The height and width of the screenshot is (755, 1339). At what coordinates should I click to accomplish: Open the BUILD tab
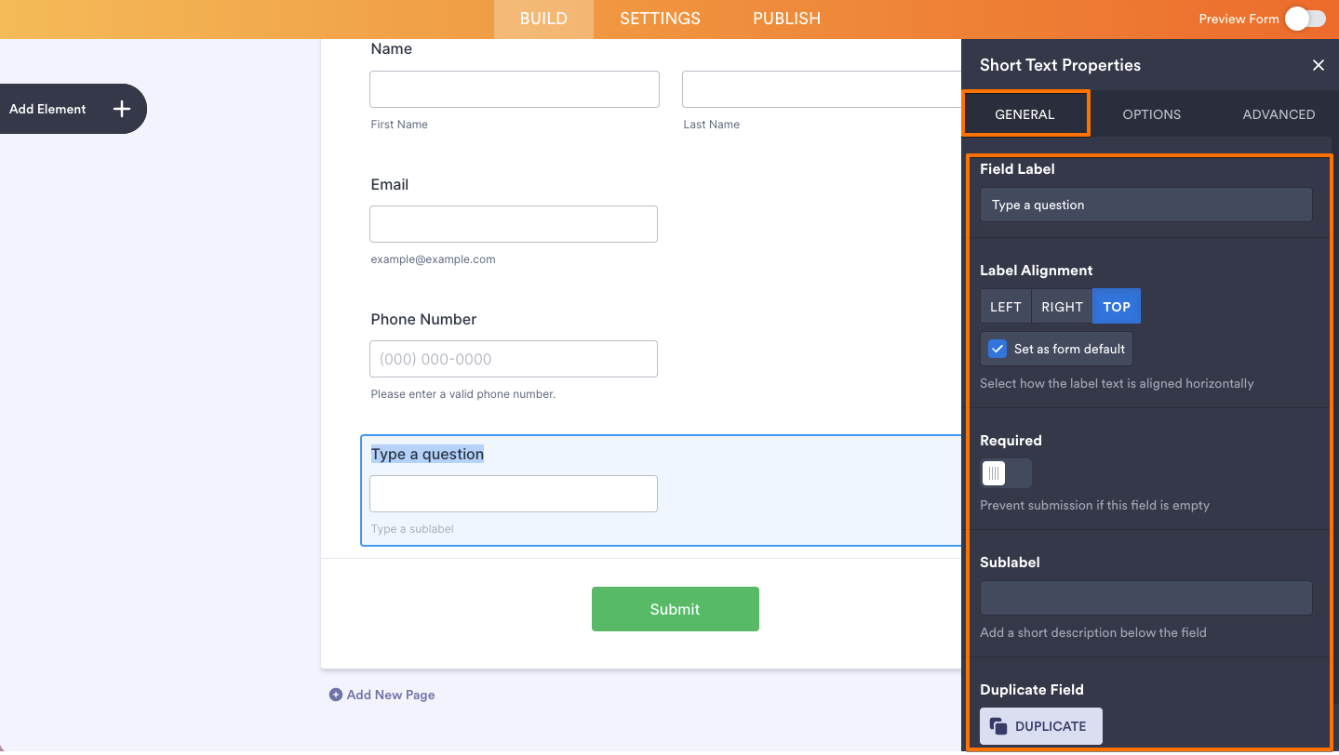pyautogui.click(x=543, y=19)
